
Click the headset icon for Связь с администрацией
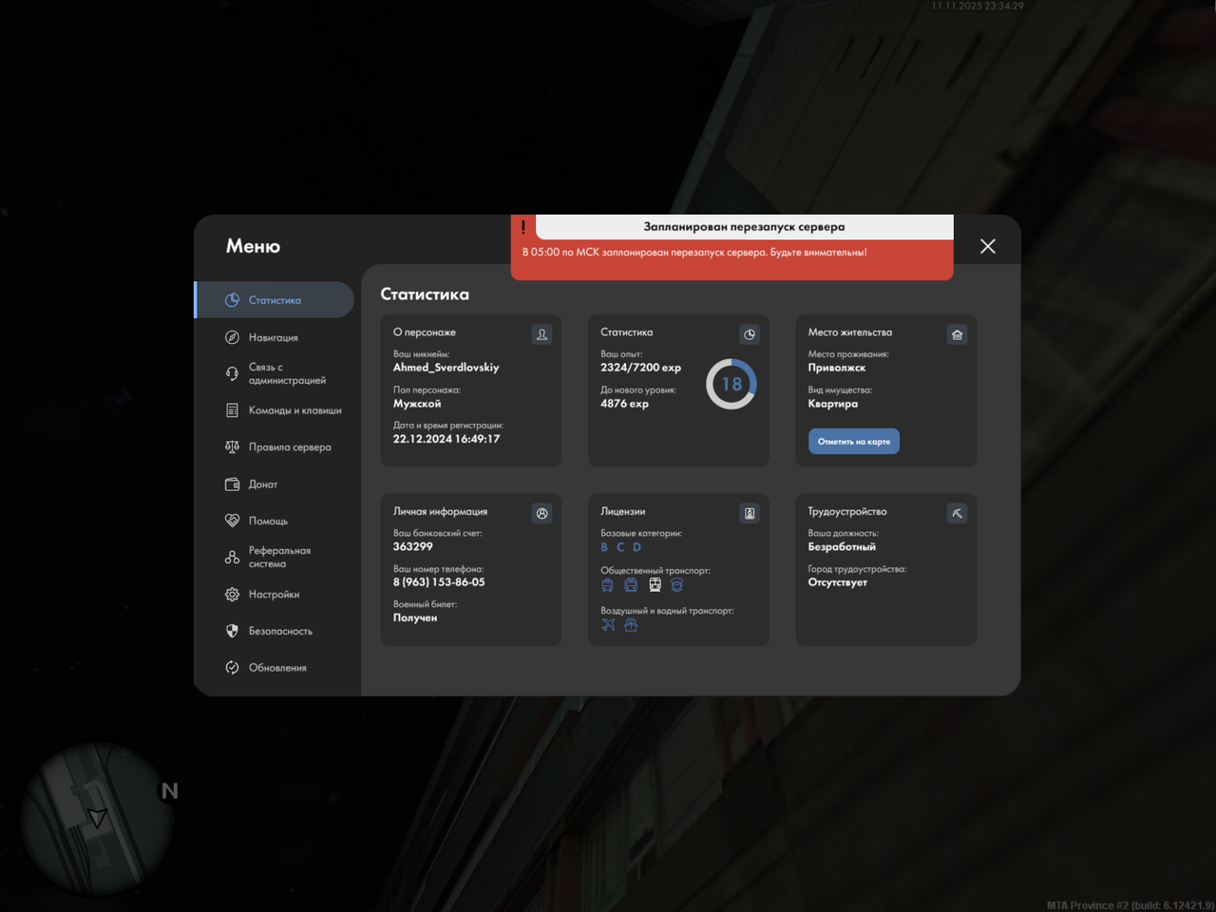click(232, 373)
